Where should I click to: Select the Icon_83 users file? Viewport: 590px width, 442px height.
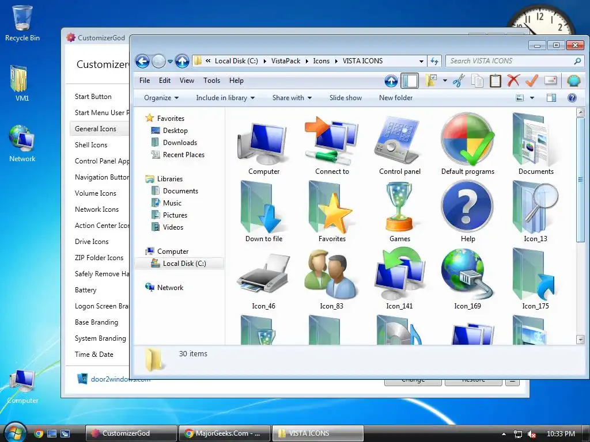(x=331, y=280)
